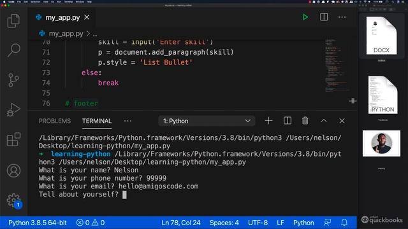Image resolution: width=408 pixels, height=229 pixels.
Task: Click line number 75 in the gutter
Action: coord(46,94)
